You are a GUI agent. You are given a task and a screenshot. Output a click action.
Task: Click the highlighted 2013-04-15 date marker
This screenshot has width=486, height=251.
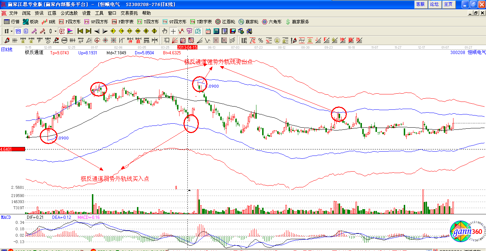click(187, 47)
